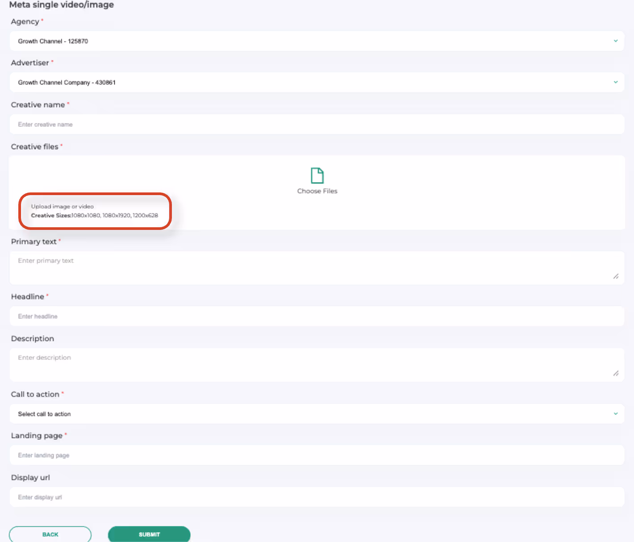Click the chevron on the Agency selector
Image resolution: width=634 pixels, height=542 pixels.
615,41
